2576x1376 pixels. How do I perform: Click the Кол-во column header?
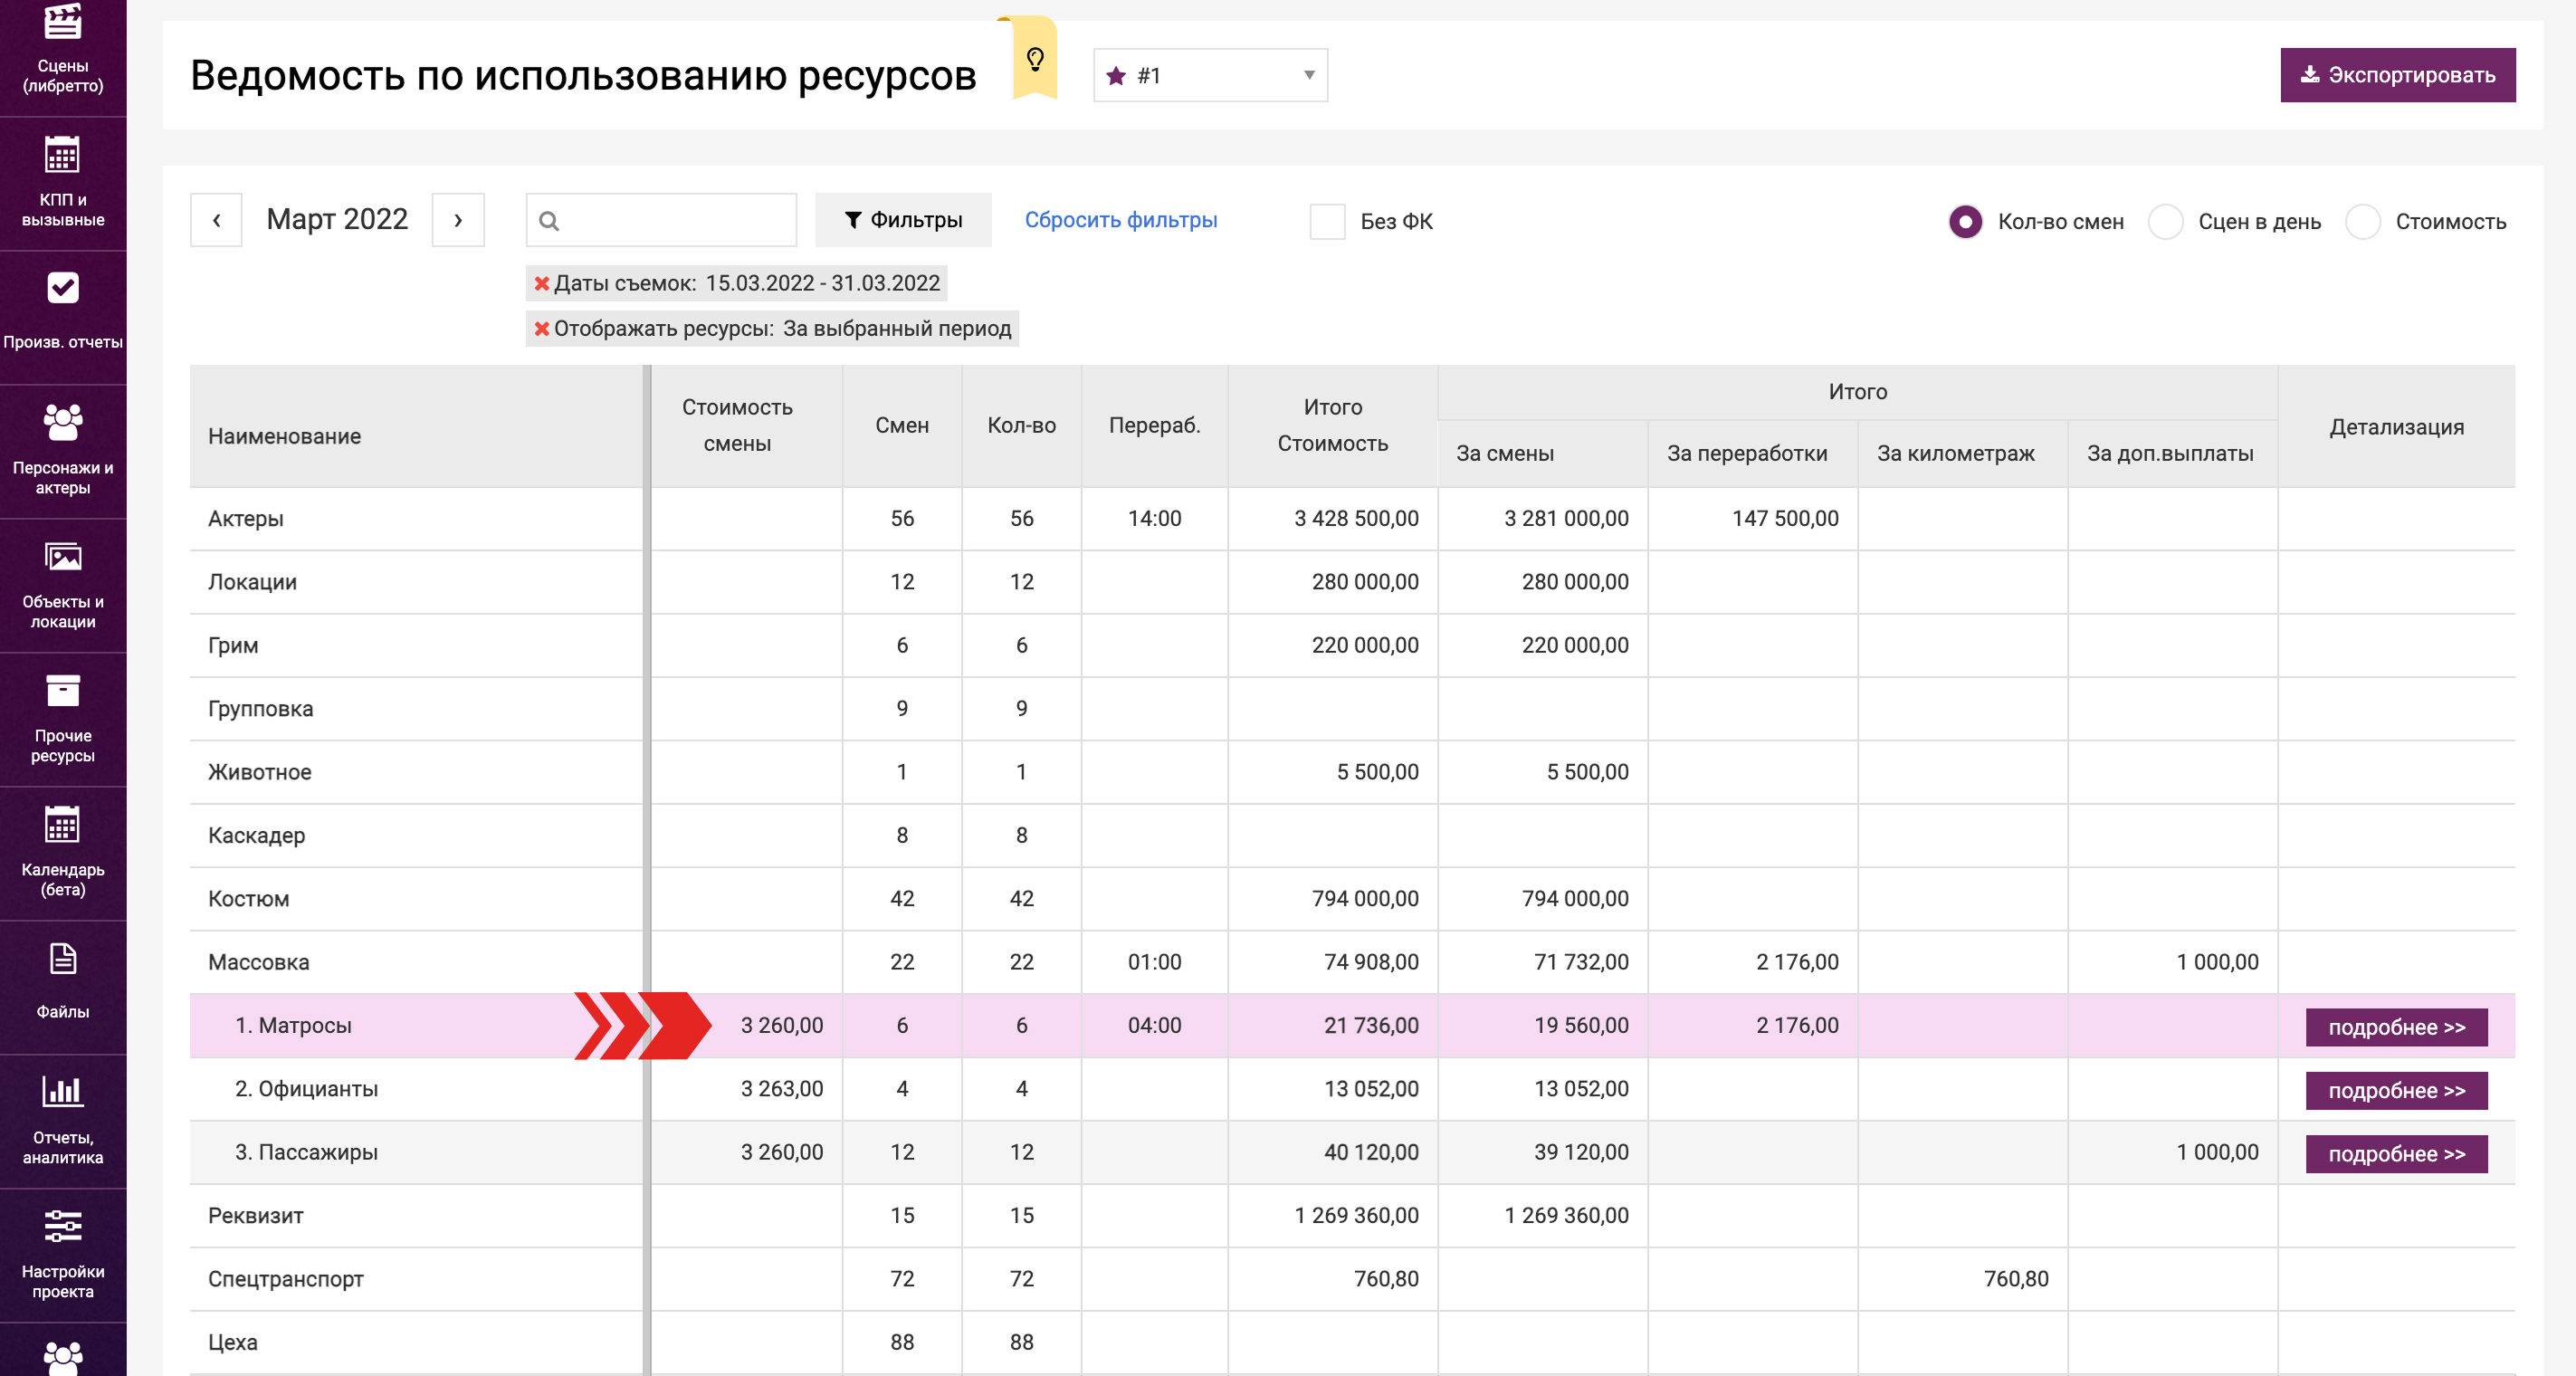(1021, 426)
